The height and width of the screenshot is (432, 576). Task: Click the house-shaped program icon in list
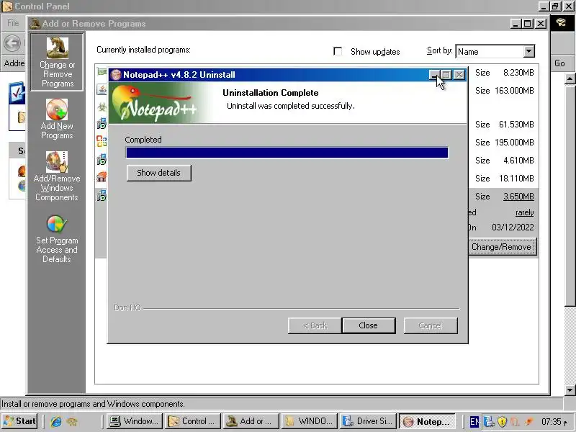pyautogui.click(x=102, y=177)
